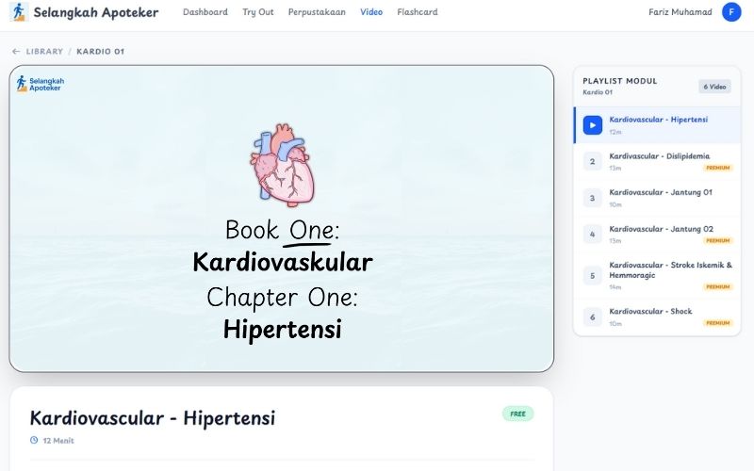Click the Hipertensi video player thumbnail
This screenshot has height=471, width=754.
(282, 219)
